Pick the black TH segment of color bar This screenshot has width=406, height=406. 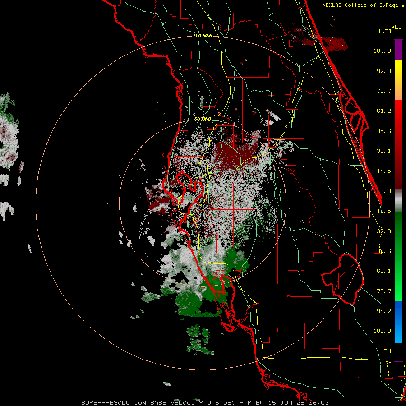point(398,352)
